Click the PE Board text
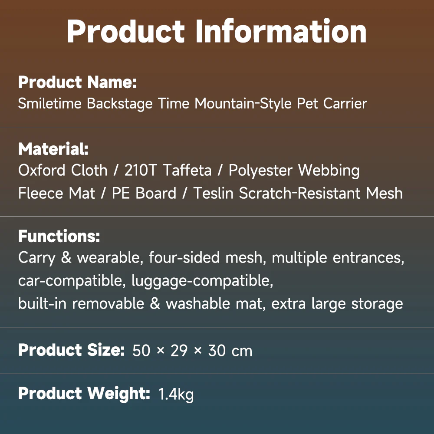Viewport: 434px width, 434px height. [x=144, y=193]
